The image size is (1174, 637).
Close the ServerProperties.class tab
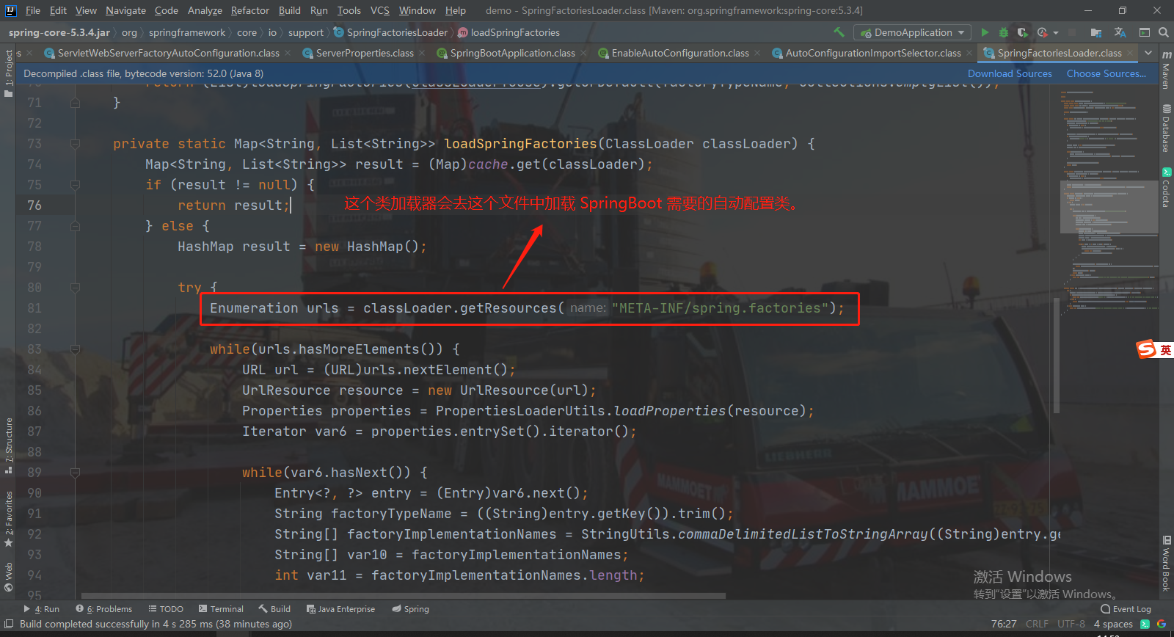pos(422,53)
